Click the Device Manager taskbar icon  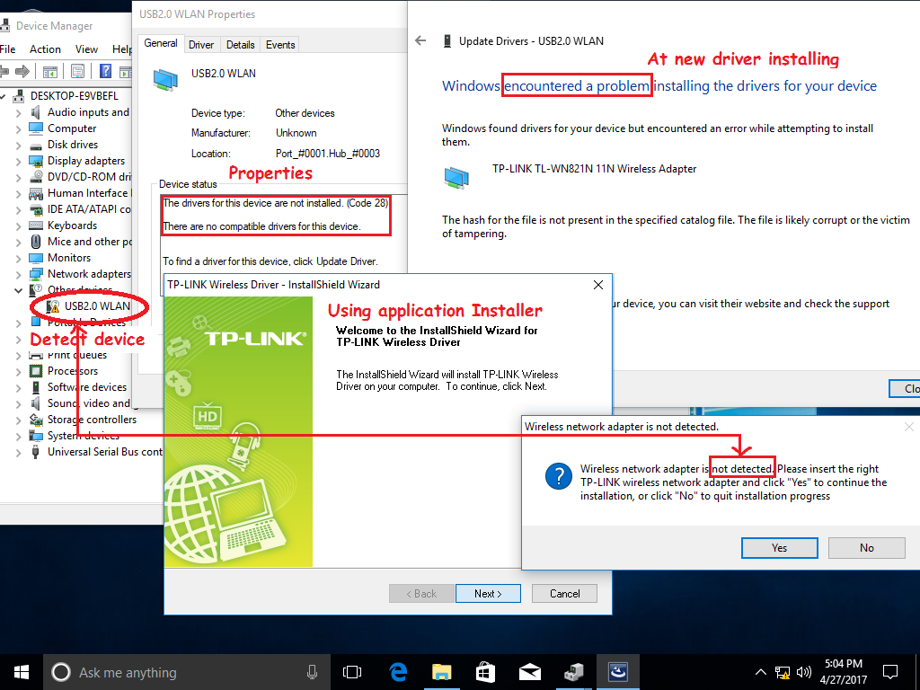tap(574, 672)
